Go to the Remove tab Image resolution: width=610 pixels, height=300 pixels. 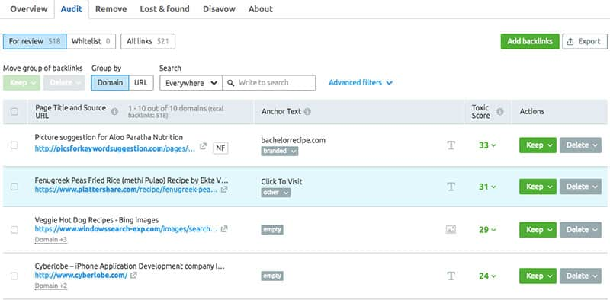(111, 9)
